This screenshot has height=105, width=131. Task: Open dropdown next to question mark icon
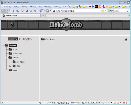[50, 11]
